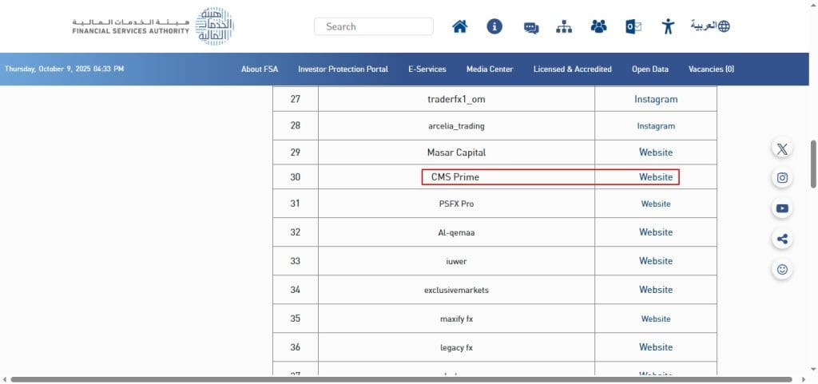Screen dimensions: 818x384
Task: Click the Search input field
Action: tap(374, 26)
